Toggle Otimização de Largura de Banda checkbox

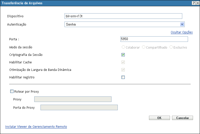tap(123, 70)
